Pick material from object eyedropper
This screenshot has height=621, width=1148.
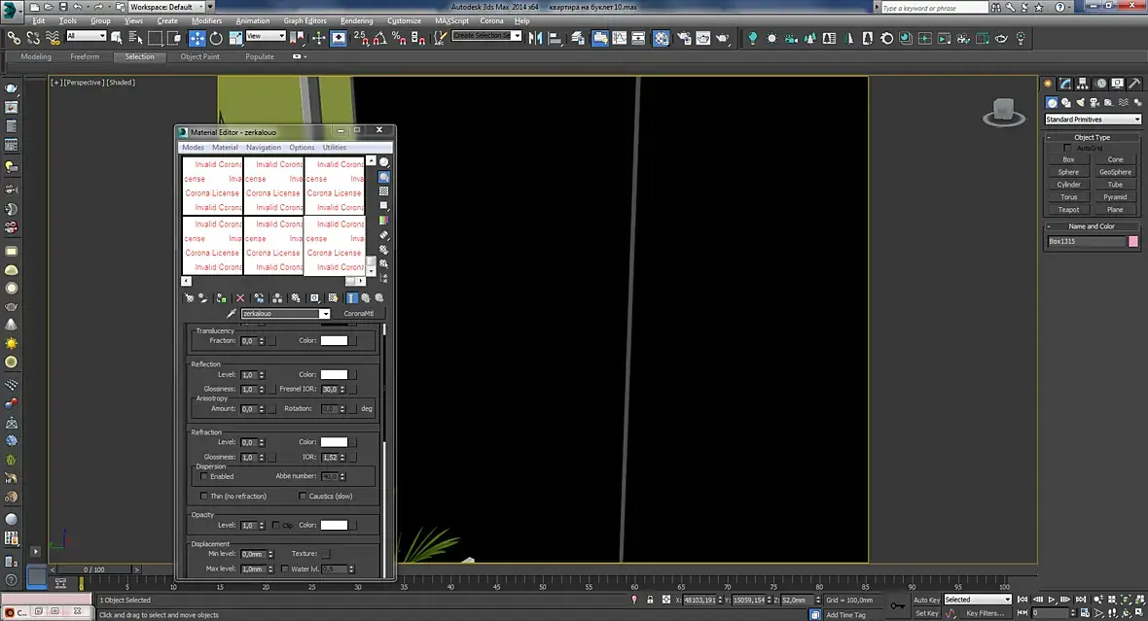coord(232,314)
